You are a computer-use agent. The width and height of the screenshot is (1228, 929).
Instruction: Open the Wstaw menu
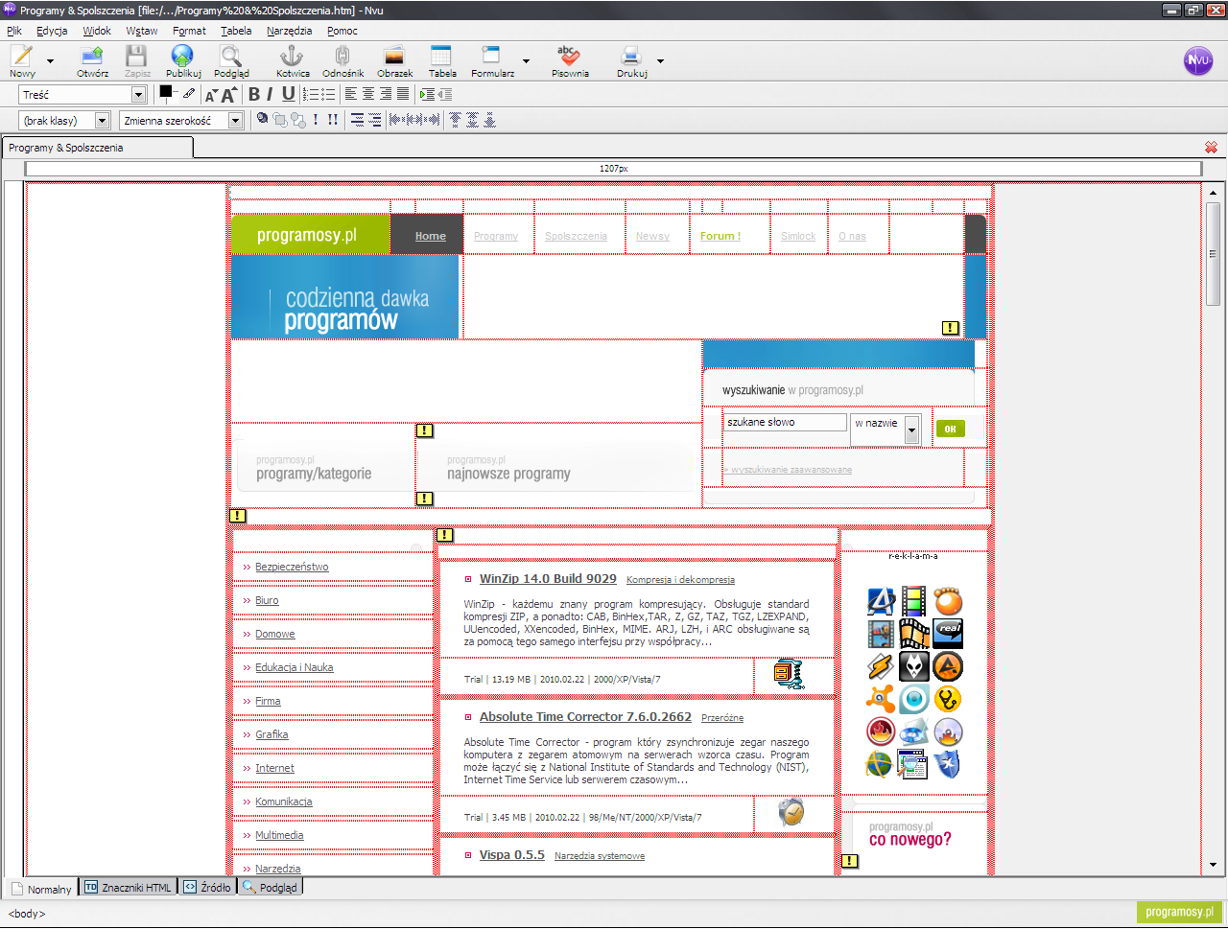tap(142, 31)
